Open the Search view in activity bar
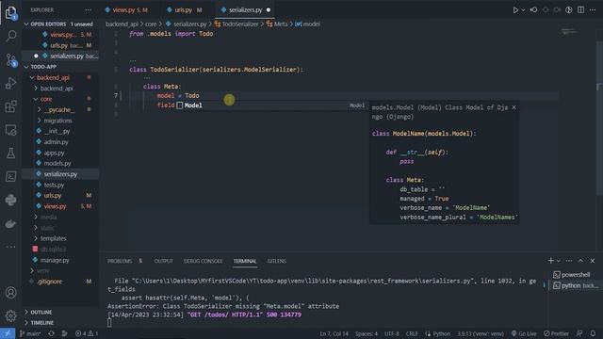The image size is (603, 339). [10, 36]
